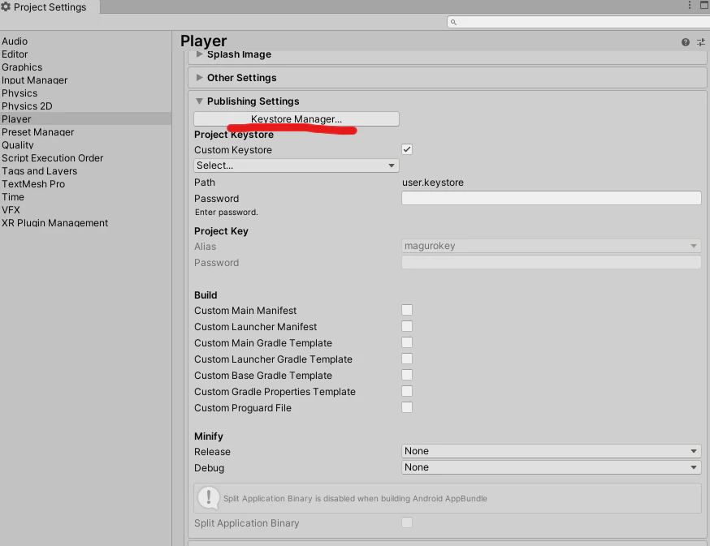
Task: Open the Player preset settings icon
Action: coord(701,42)
